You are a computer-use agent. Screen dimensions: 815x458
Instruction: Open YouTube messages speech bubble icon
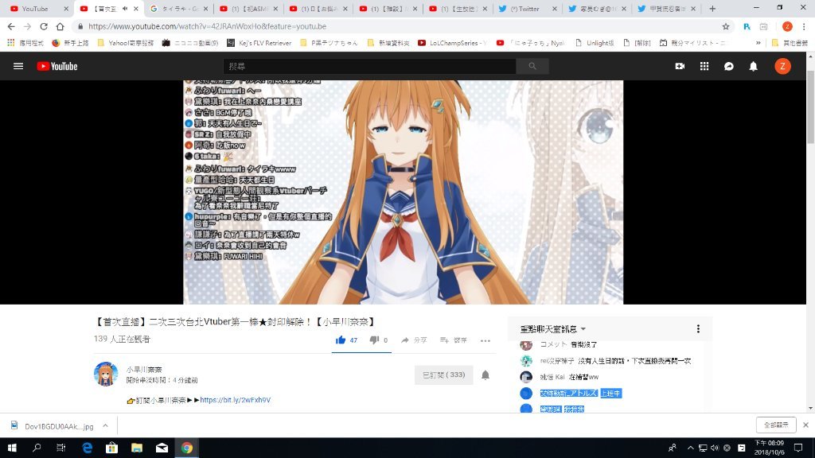click(728, 67)
